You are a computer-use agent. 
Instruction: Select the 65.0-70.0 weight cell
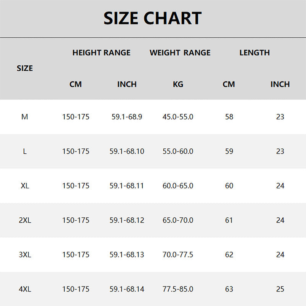(x=178, y=220)
